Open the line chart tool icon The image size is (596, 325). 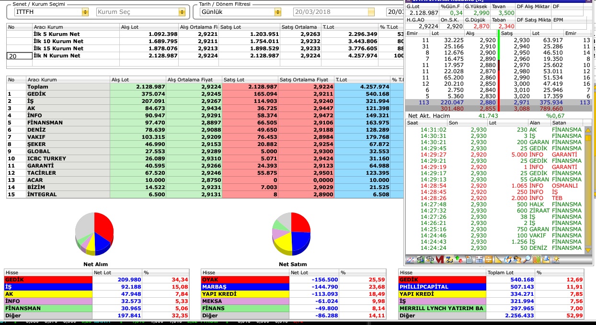coord(410,260)
